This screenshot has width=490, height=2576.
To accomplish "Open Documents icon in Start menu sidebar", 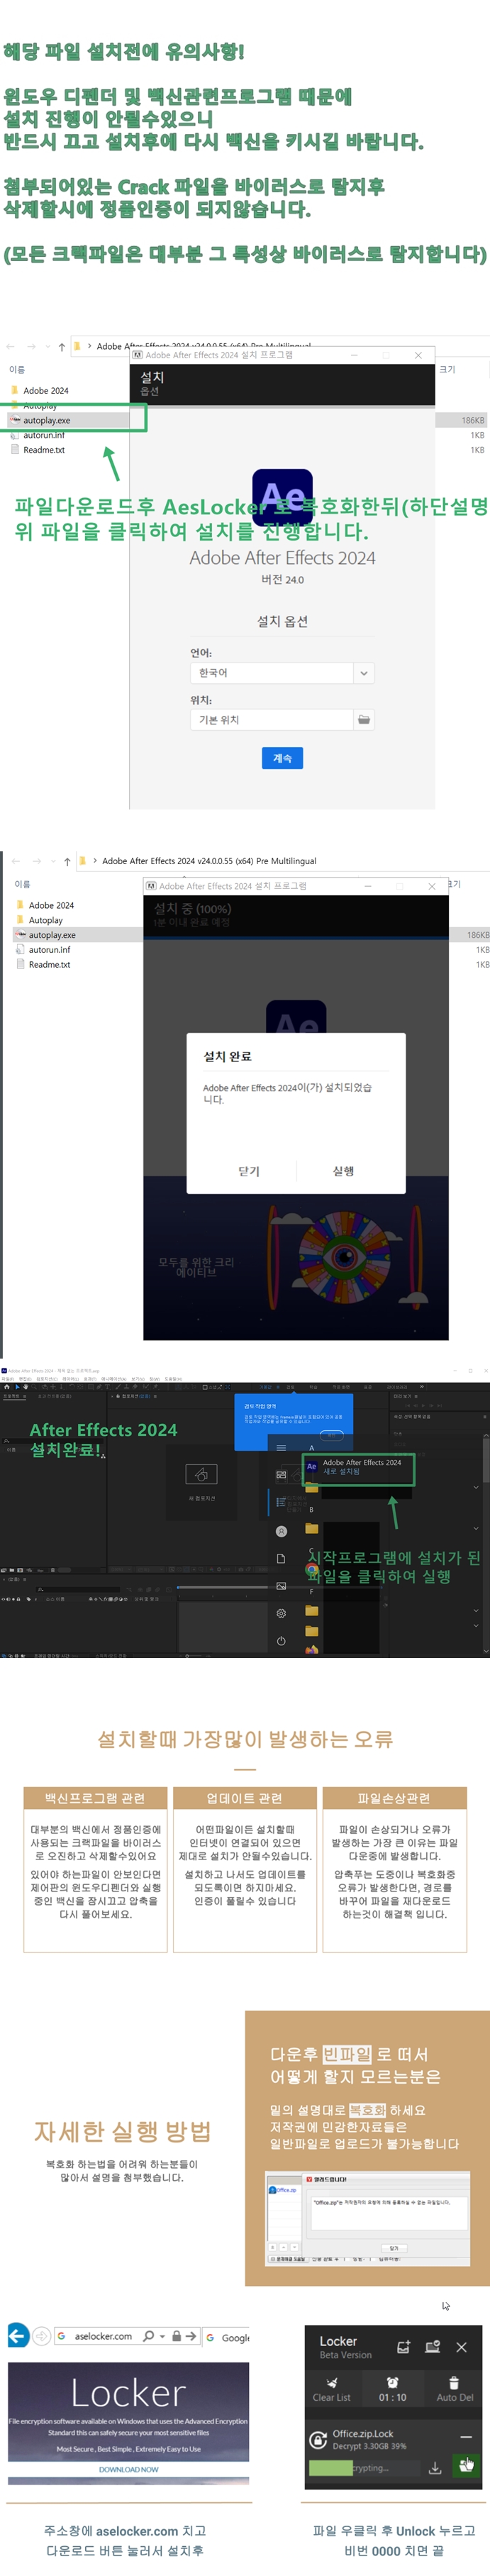I will pos(281,1558).
